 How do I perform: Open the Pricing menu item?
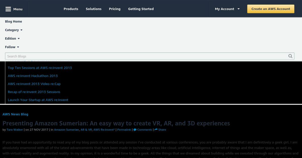(x=115, y=9)
